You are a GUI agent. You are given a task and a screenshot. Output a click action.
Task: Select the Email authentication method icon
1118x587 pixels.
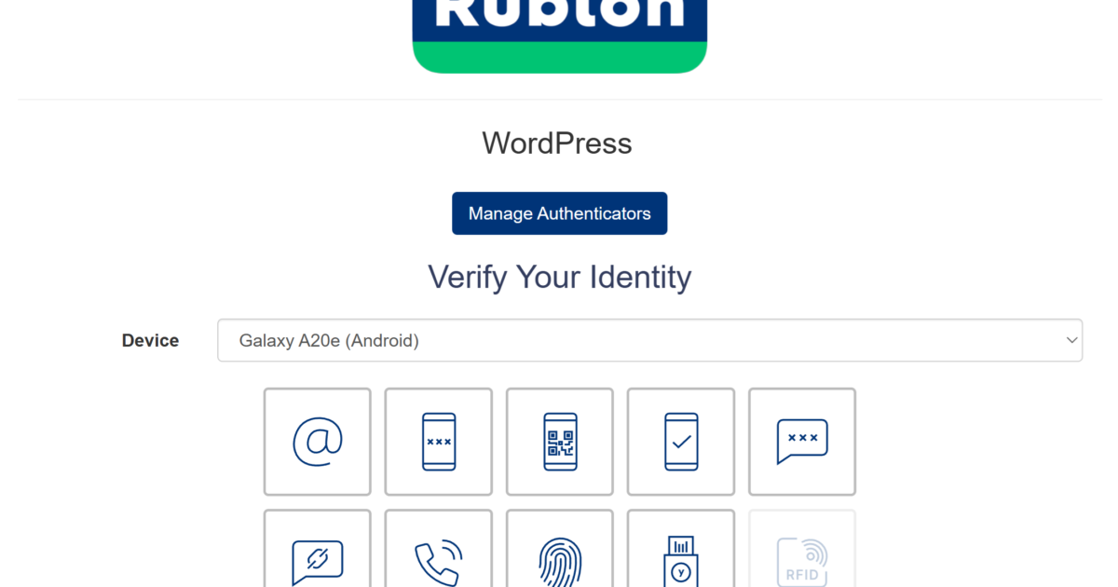pyautogui.click(x=317, y=442)
